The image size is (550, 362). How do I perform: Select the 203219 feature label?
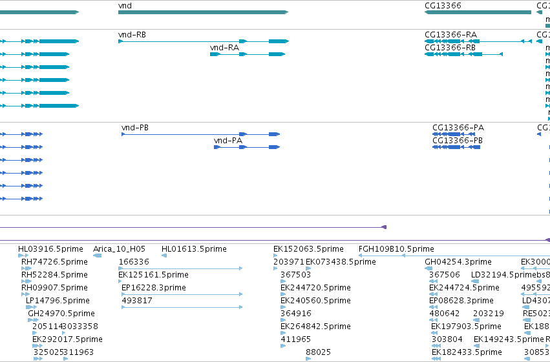pos(488,314)
